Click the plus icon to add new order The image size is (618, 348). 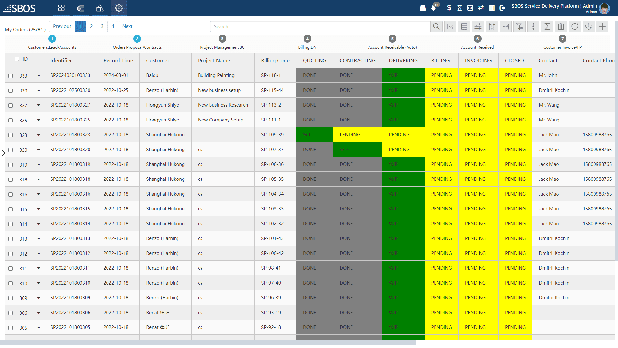[x=602, y=26]
